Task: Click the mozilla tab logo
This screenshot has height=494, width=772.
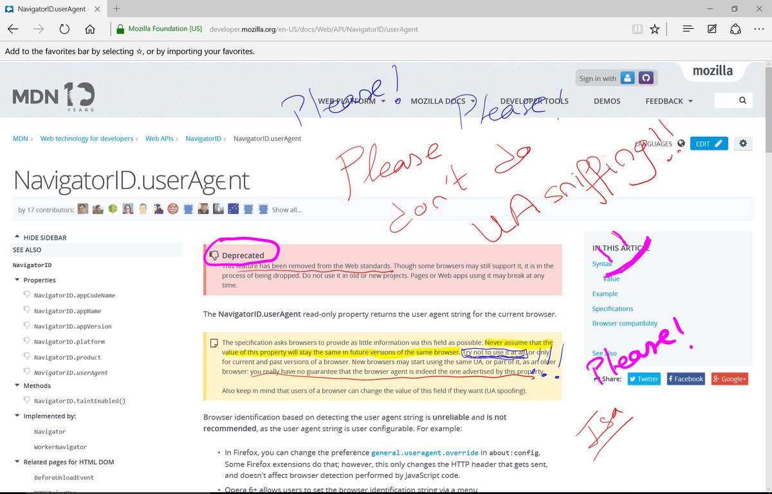Action: [712, 71]
